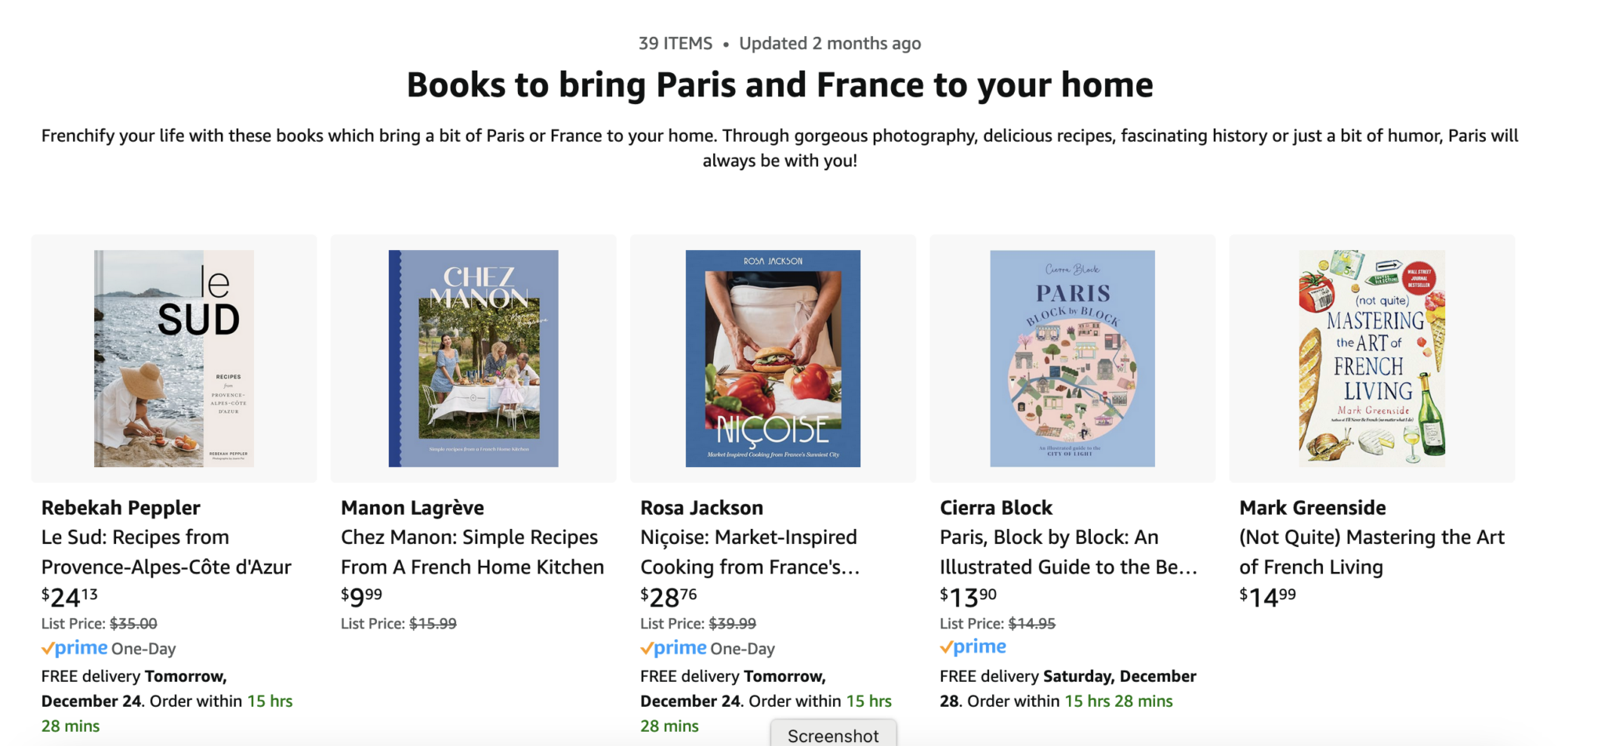The height and width of the screenshot is (746, 1605).
Task: Open Niçoise: Market-Inspired Cooking title link
Action: pos(750,552)
